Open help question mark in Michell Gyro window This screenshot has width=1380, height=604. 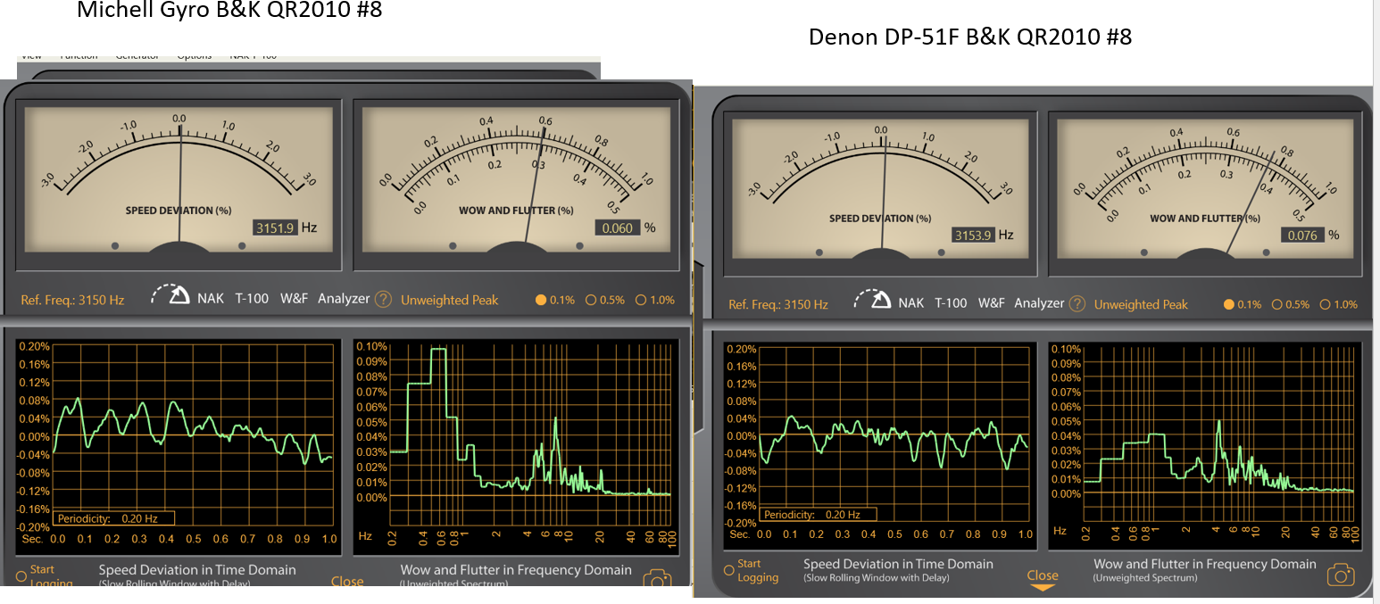coord(383,299)
